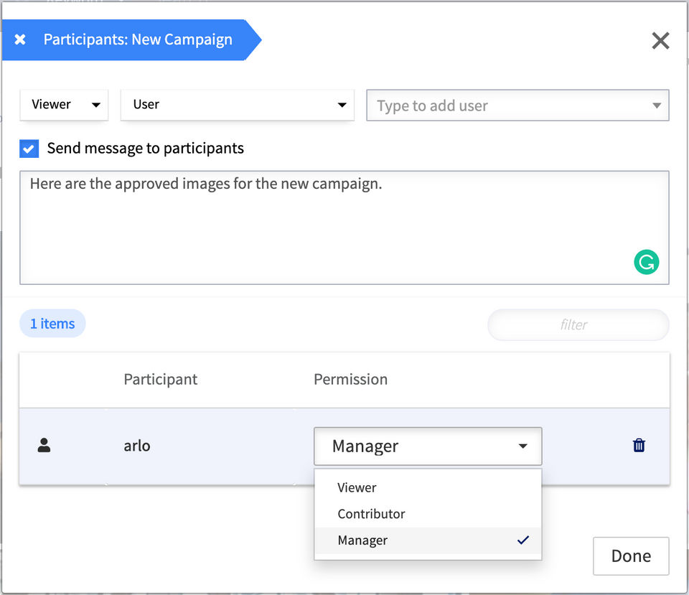The image size is (689, 595).
Task: Click the Participant column header
Action: coord(161,380)
